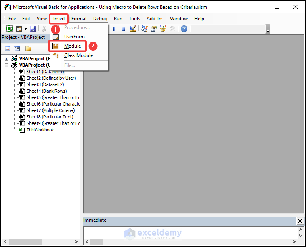Select Sheet2 (Defined by User)
306x247 pixels.
(x=51, y=78)
